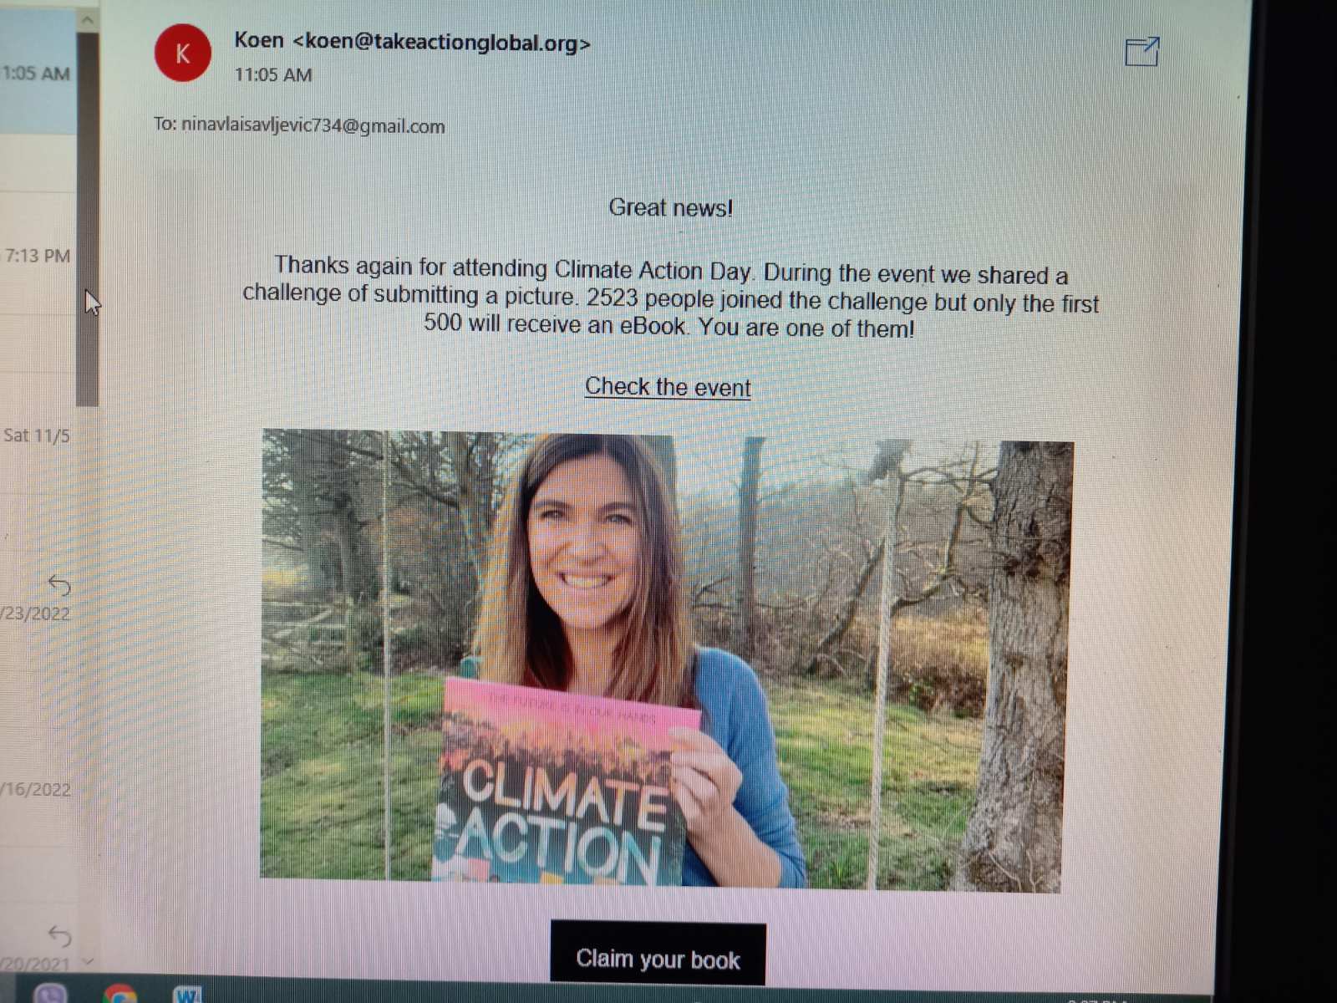Image resolution: width=1337 pixels, height=1003 pixels.
Task: Select the replied message dated 23/2022
Action: pyautogui.click(x=38, y=599)
